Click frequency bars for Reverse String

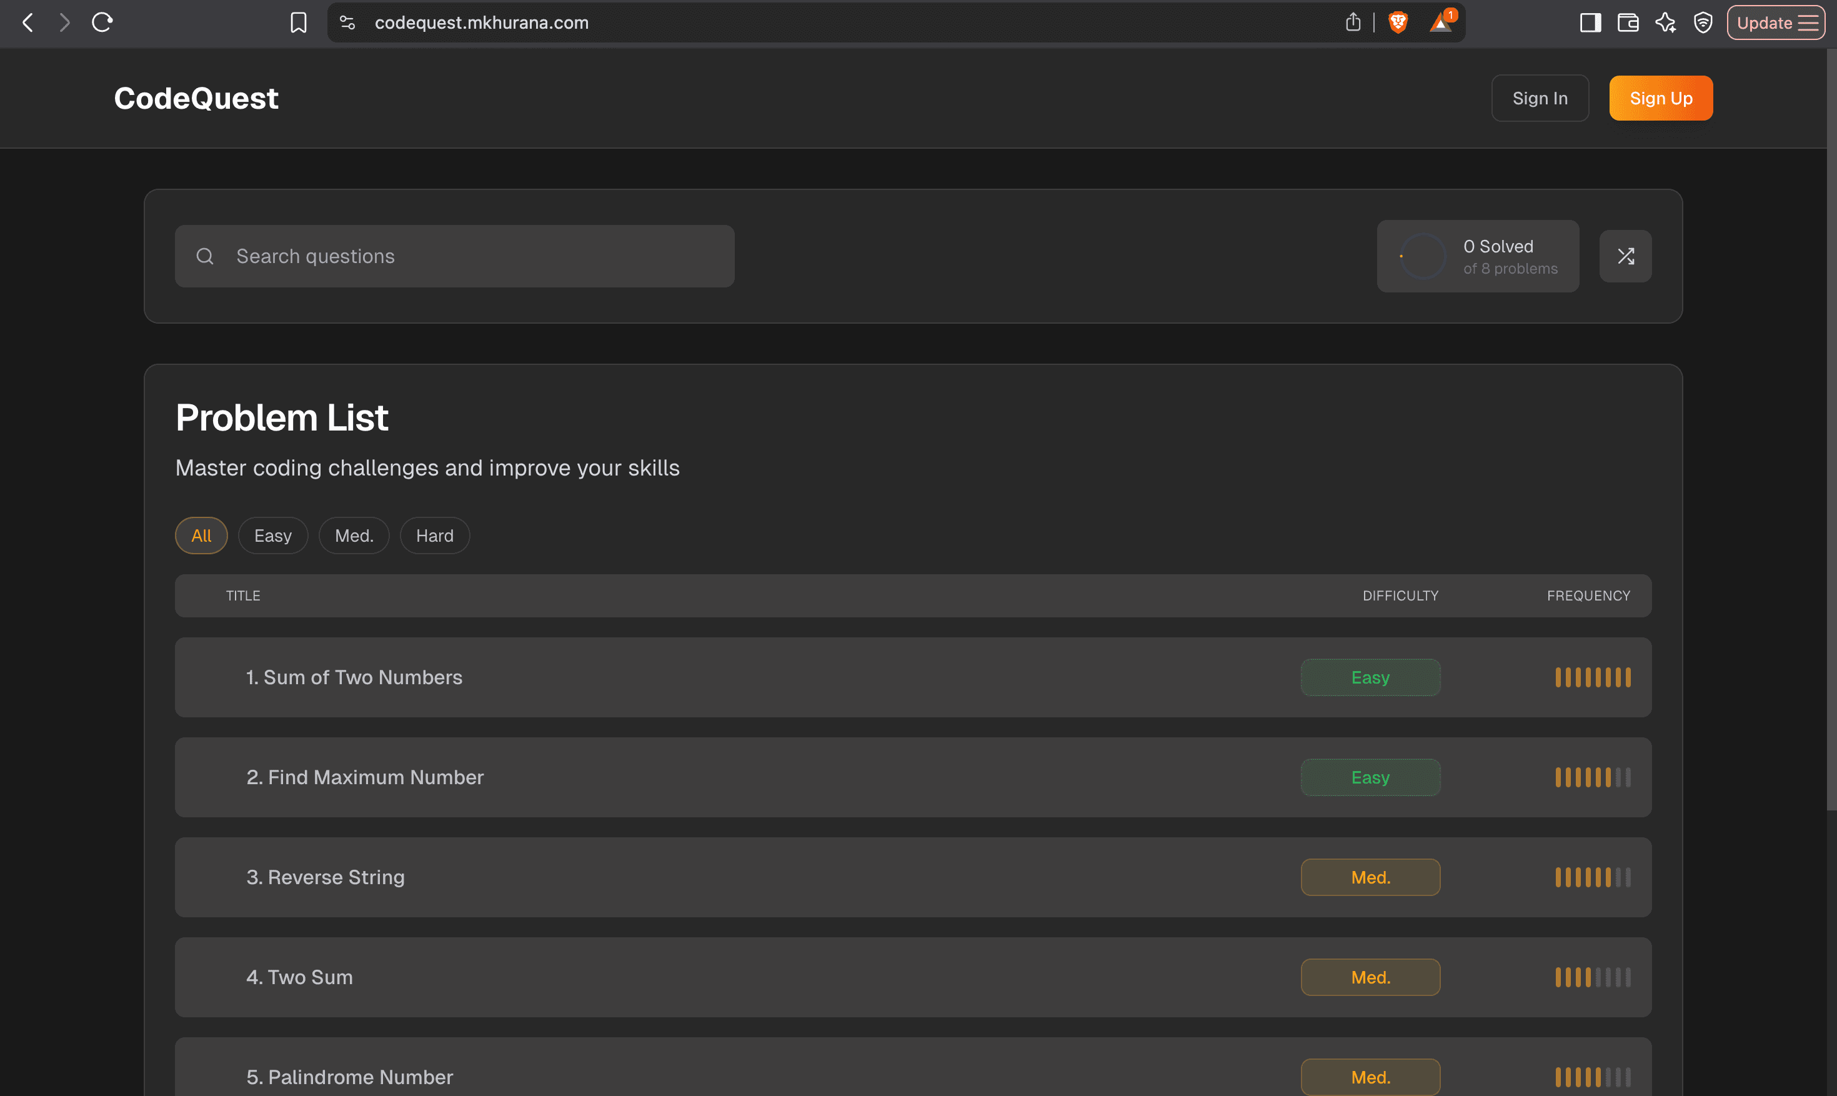[1593, 877]
